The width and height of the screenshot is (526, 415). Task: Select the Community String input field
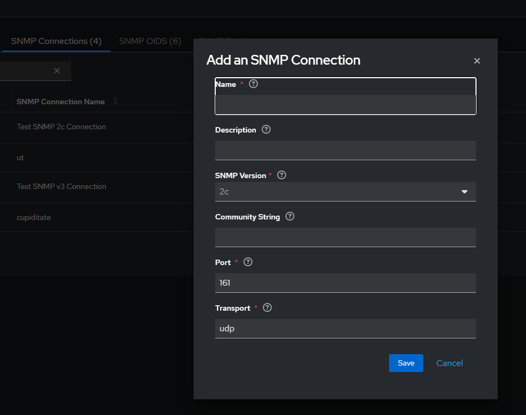pyautogui.click(x=345, y=237)
